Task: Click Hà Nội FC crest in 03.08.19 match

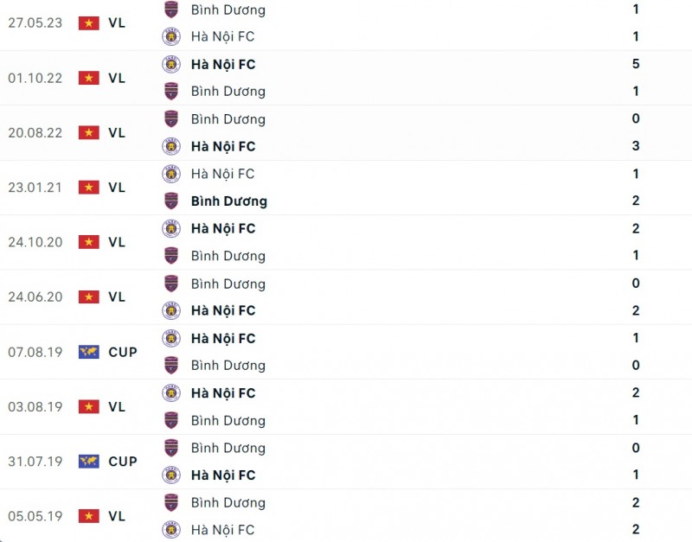Action: (x=171, y=393)
